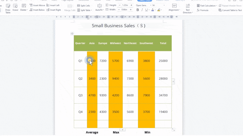Open Fast Calculation menu
This screenshot has height=136, width=243.
click(x=207, y=5)
